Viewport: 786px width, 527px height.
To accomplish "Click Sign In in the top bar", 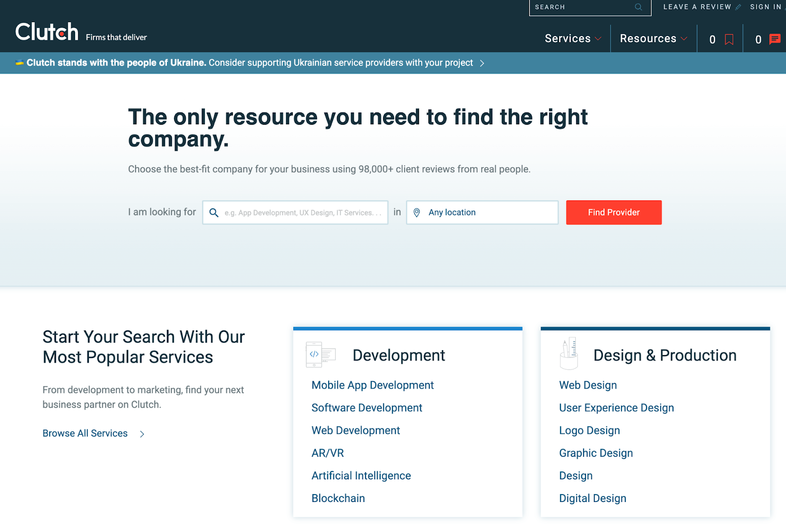I will (x=765, y=7).
